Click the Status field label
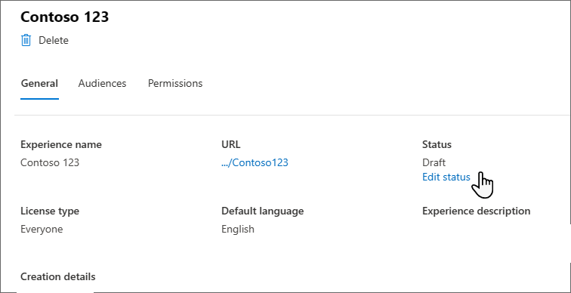The width and height of the screenshot is (571, 293). (437, 144)
